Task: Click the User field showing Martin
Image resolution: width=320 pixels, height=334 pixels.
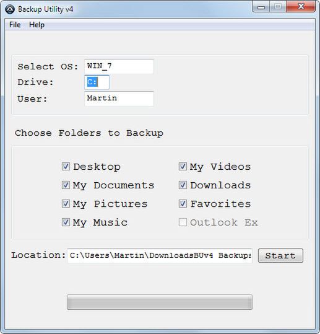Action: pyautogui.click(x=119, y=99)
